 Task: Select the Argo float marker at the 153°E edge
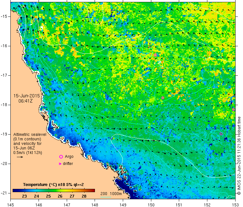pyautogui.click(x=233, y=110)
